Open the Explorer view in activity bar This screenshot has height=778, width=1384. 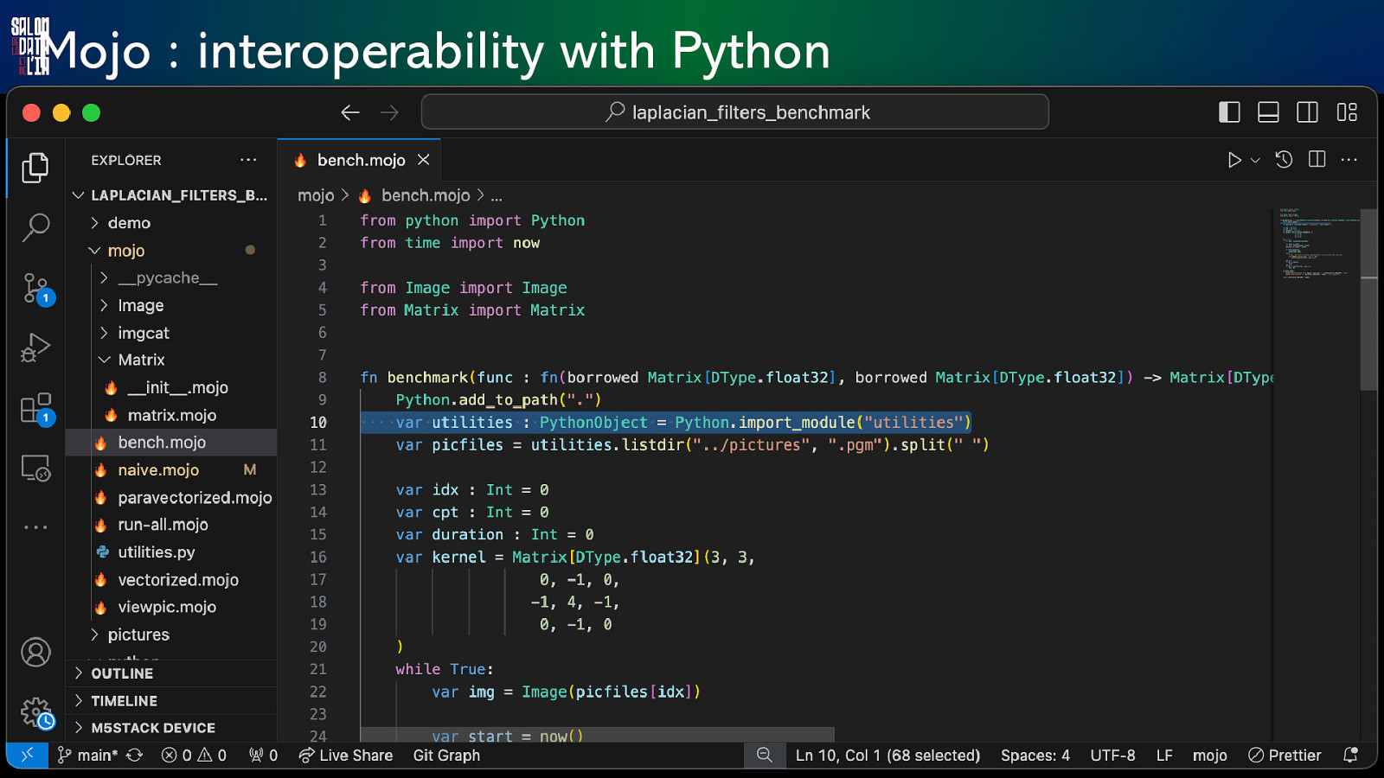coord(35,167)
